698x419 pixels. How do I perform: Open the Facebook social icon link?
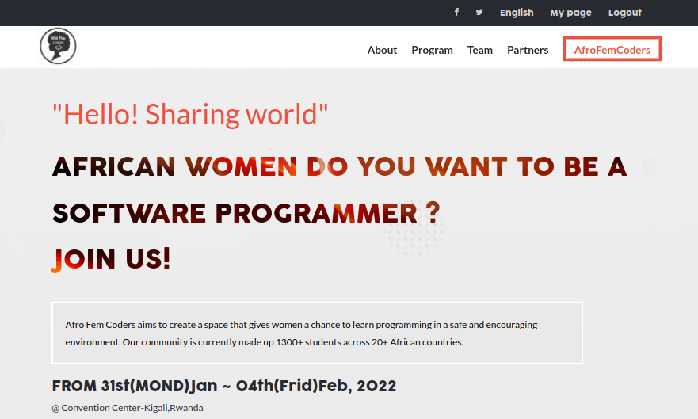coord(456,13)
